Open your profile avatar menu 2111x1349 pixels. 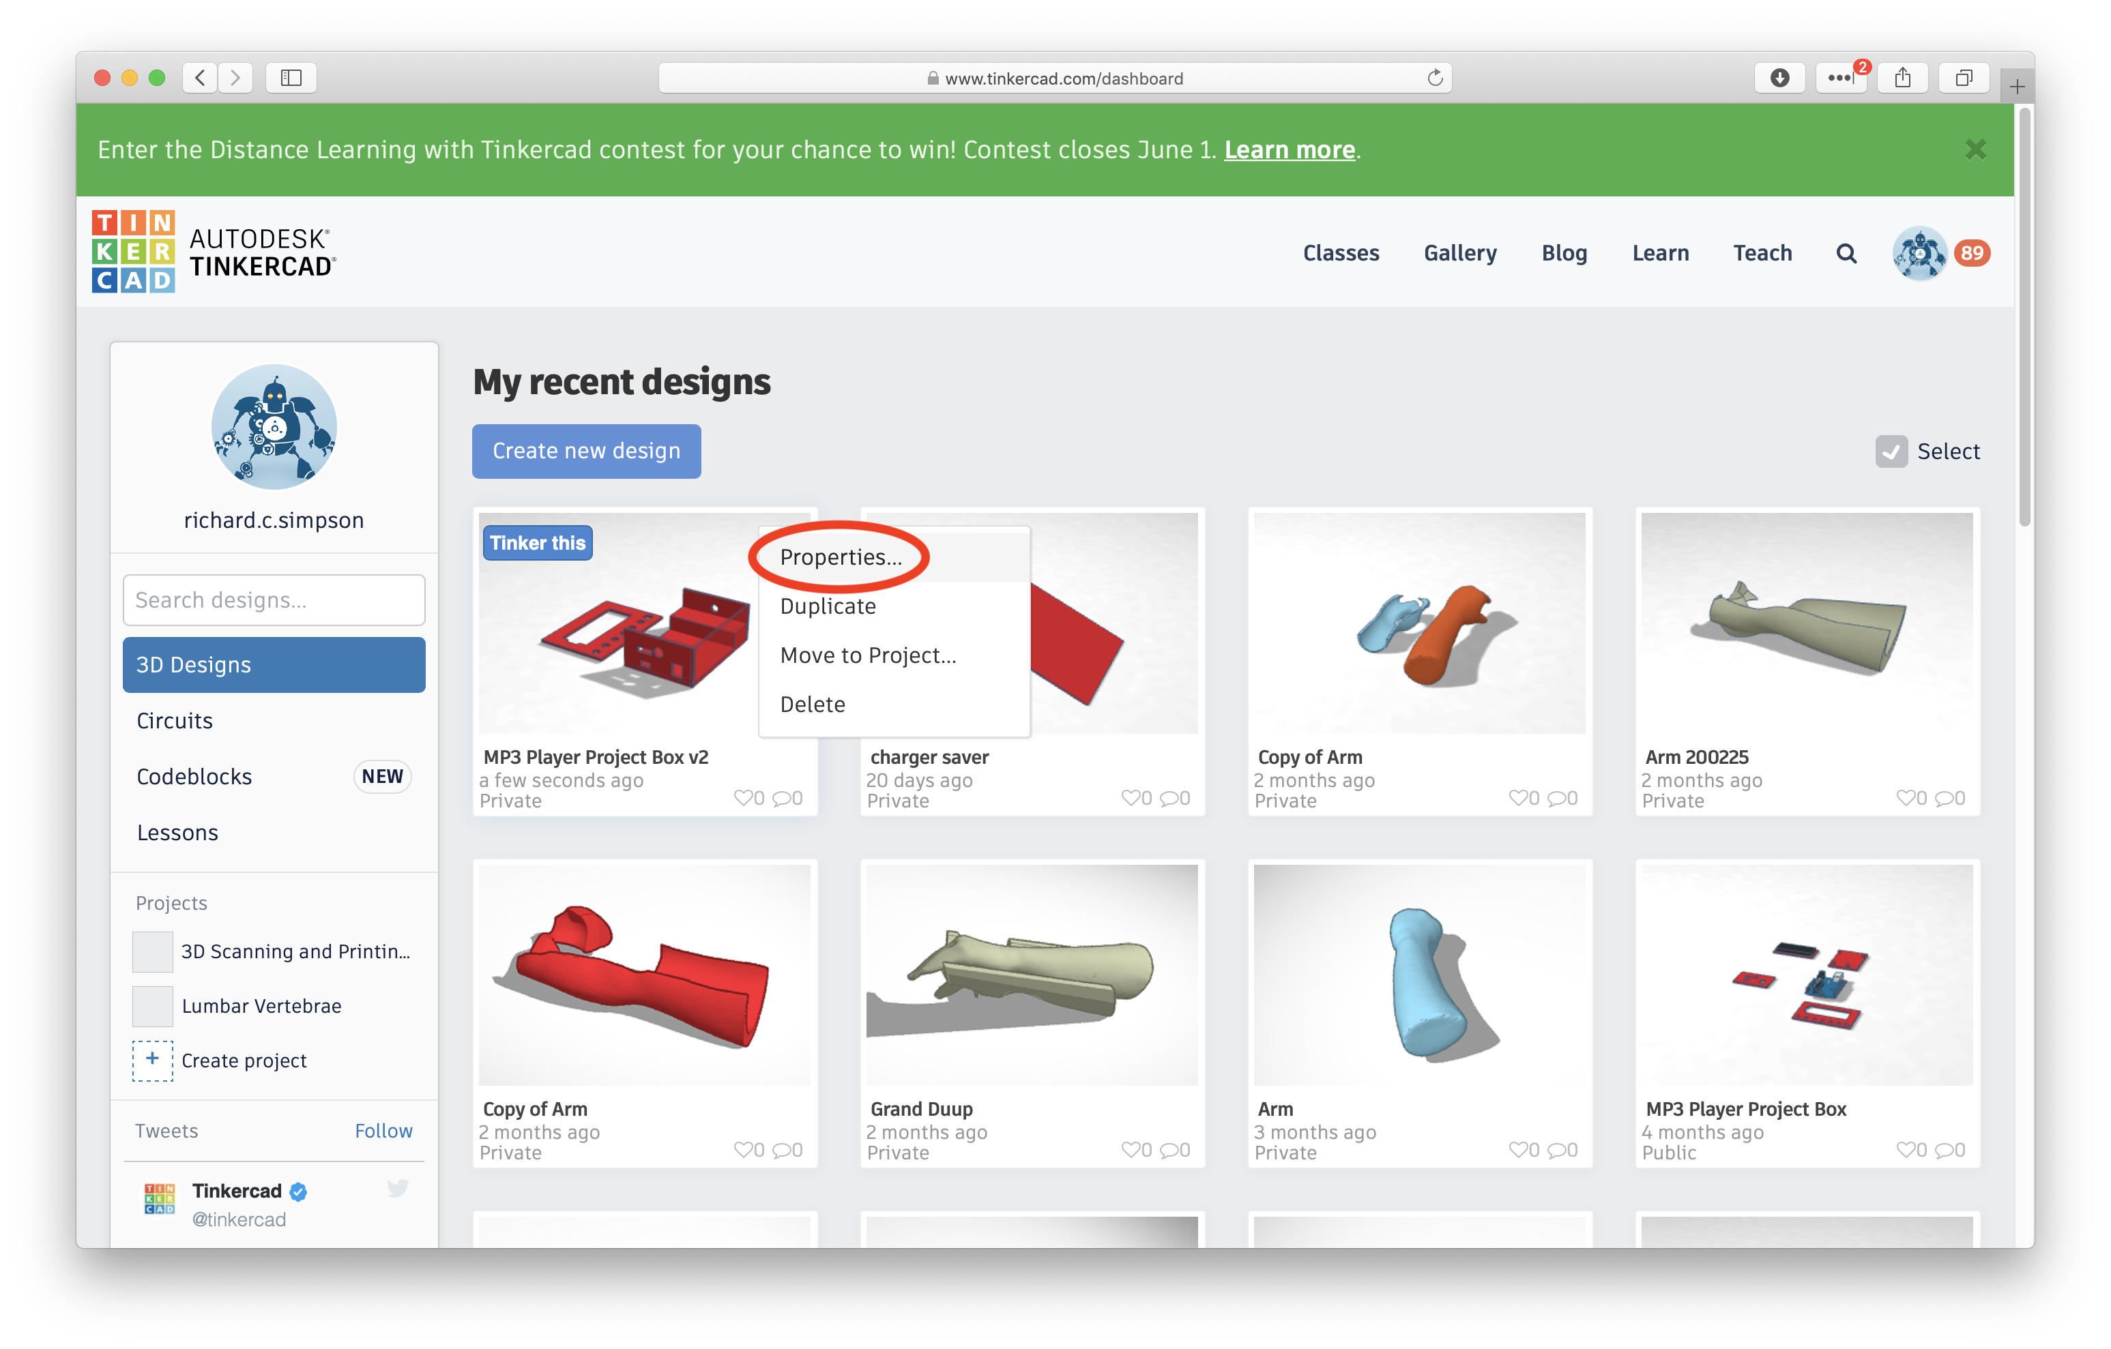pyautogui.click(x=1920, y=252)
